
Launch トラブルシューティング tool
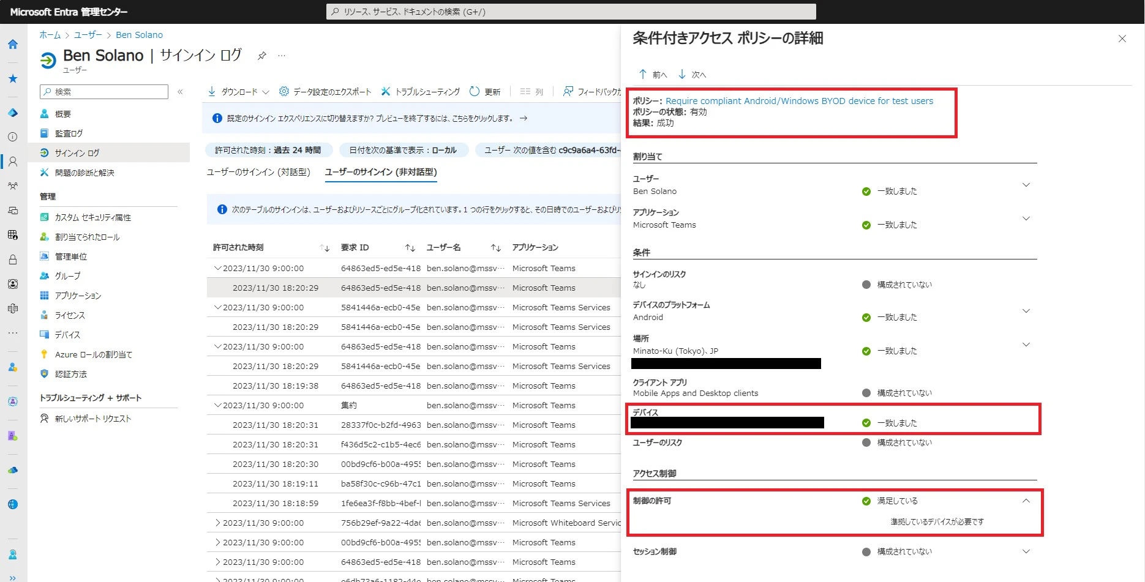(x=421, y=92)
